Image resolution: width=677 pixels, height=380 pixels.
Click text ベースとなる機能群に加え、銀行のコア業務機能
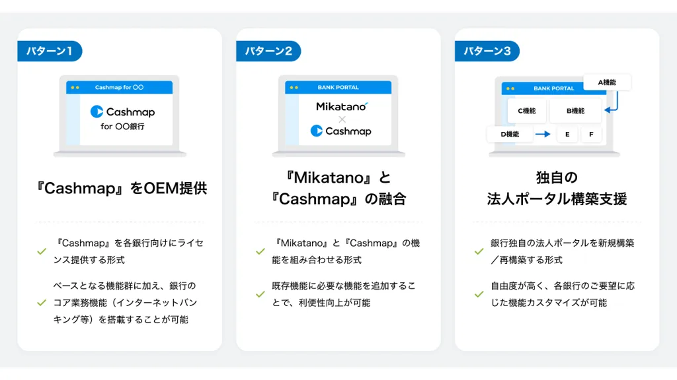click(x=125, y=294)
